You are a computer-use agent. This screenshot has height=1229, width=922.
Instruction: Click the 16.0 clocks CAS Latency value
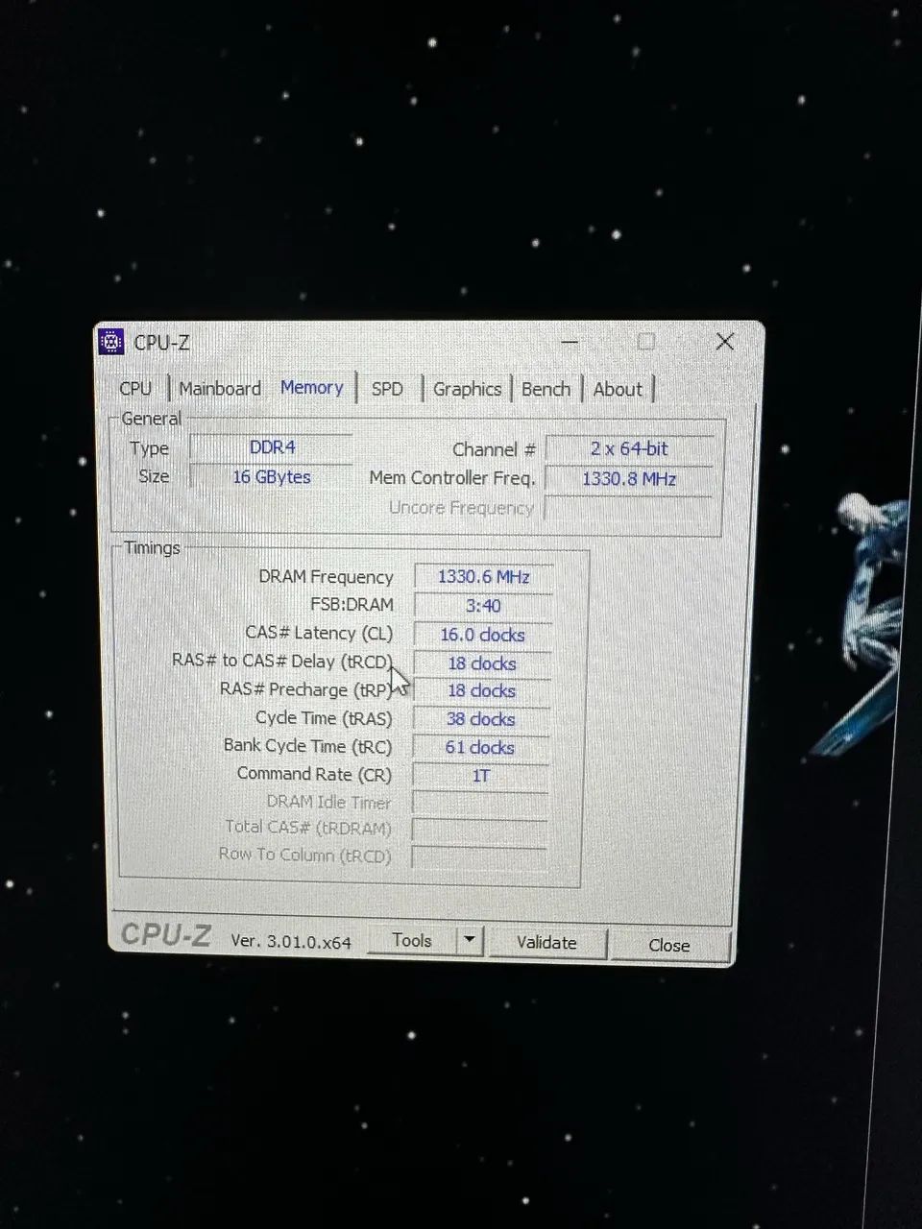[x=482, y=635]
